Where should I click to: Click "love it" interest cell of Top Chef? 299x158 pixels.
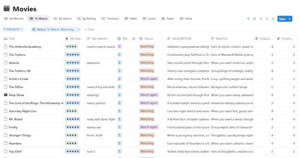pyautogui.click(x=91, y=152)
